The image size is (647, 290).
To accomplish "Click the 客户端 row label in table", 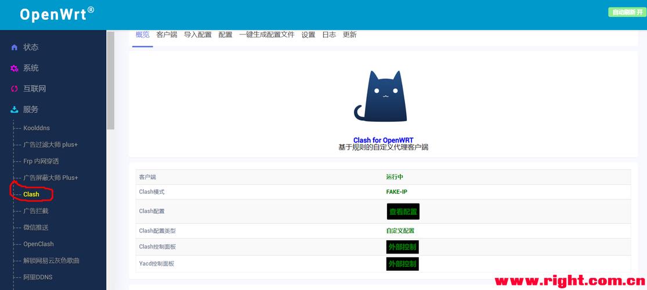I will pyautogui.click(x=147, y=177).
